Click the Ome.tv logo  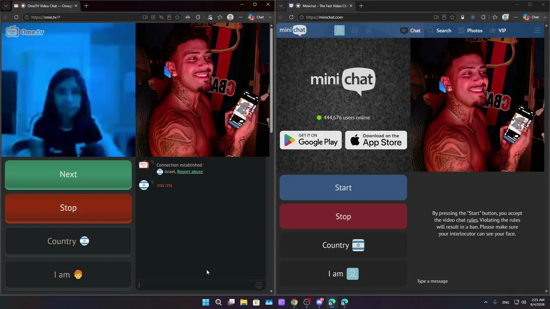coord(25,32)
